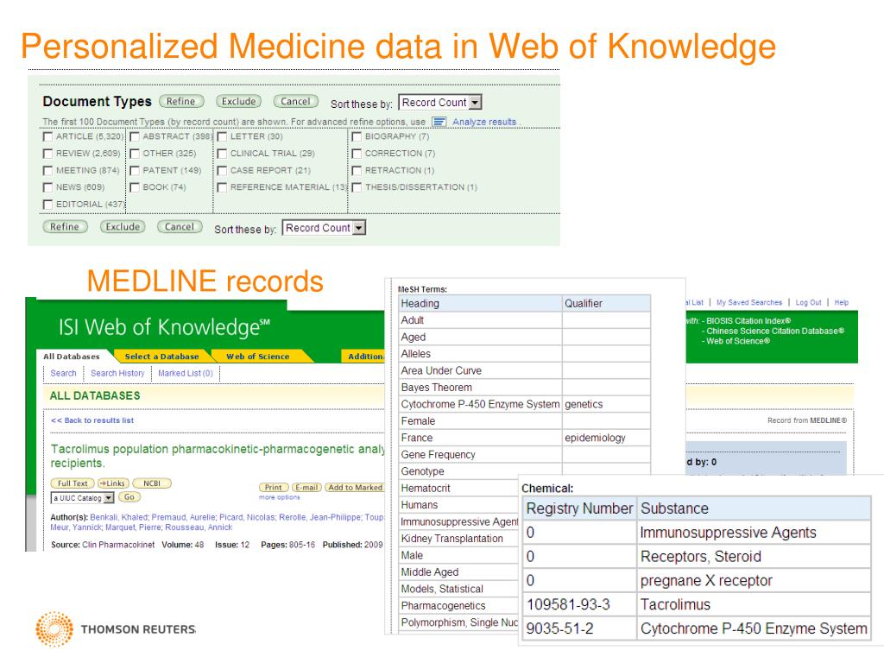
Task: Click the Links button
Action: (x=113, y=483)
